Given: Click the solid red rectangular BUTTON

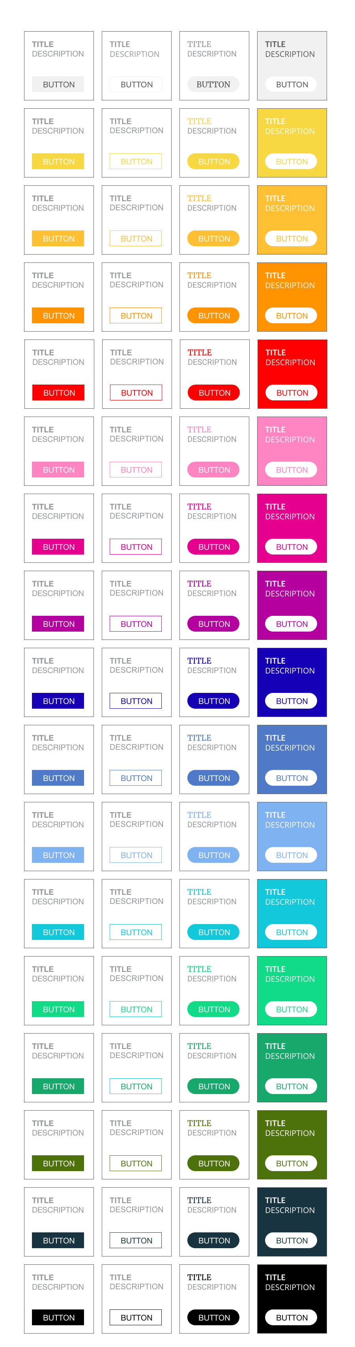Looking at the screenshot, I should tap(58, 393).
